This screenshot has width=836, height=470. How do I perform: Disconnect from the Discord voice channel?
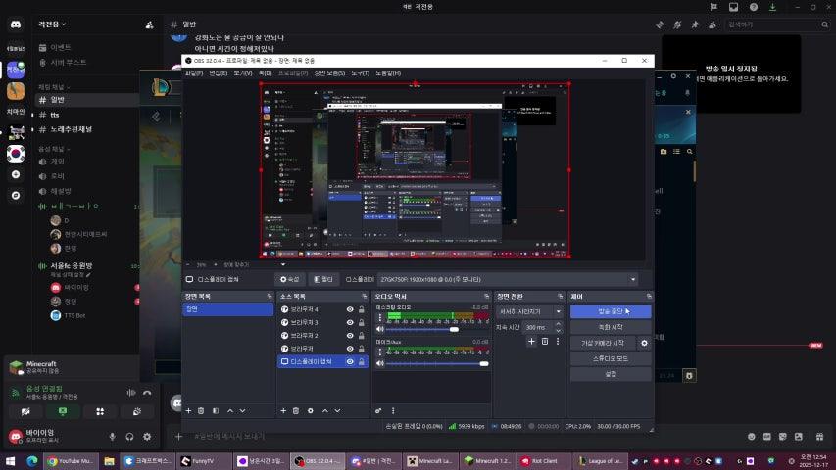[147, 393]
